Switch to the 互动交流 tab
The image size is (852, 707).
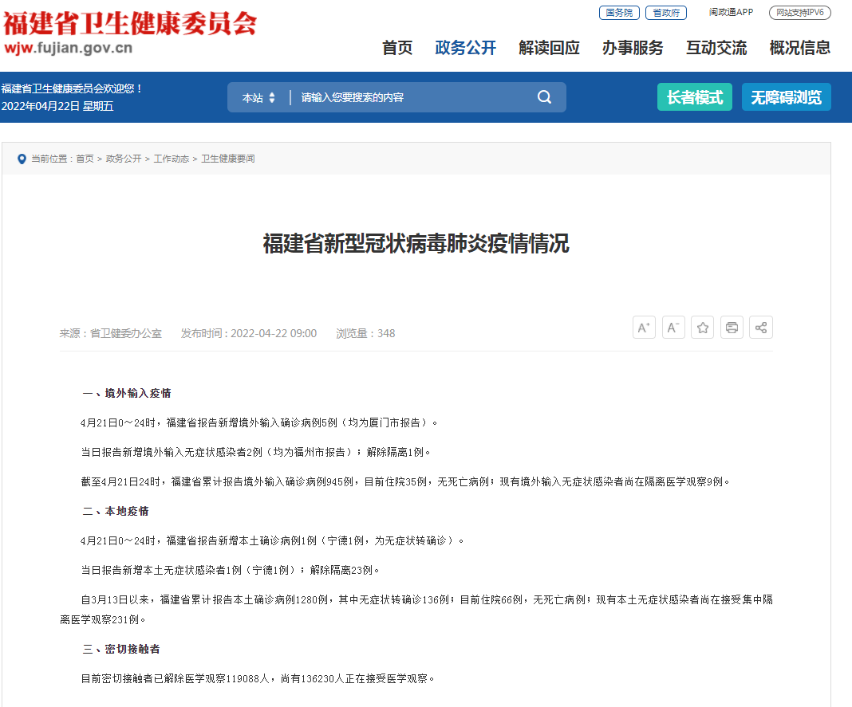pyautogui.click(x=716, y=49)
